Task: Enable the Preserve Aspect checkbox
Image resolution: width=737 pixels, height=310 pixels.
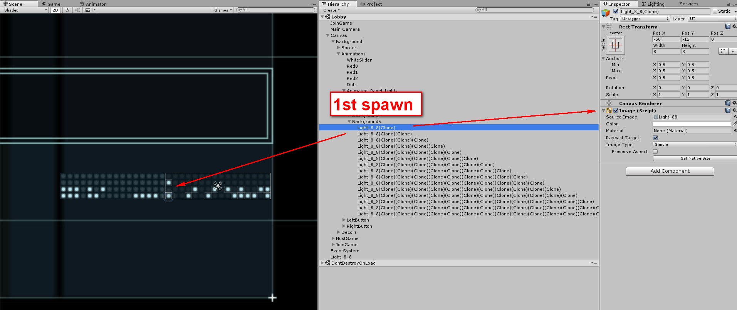Action: click(x=656, y=152)
